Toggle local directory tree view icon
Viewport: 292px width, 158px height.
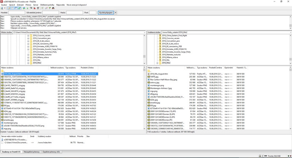pyautogui.click(x=13, y=7)
